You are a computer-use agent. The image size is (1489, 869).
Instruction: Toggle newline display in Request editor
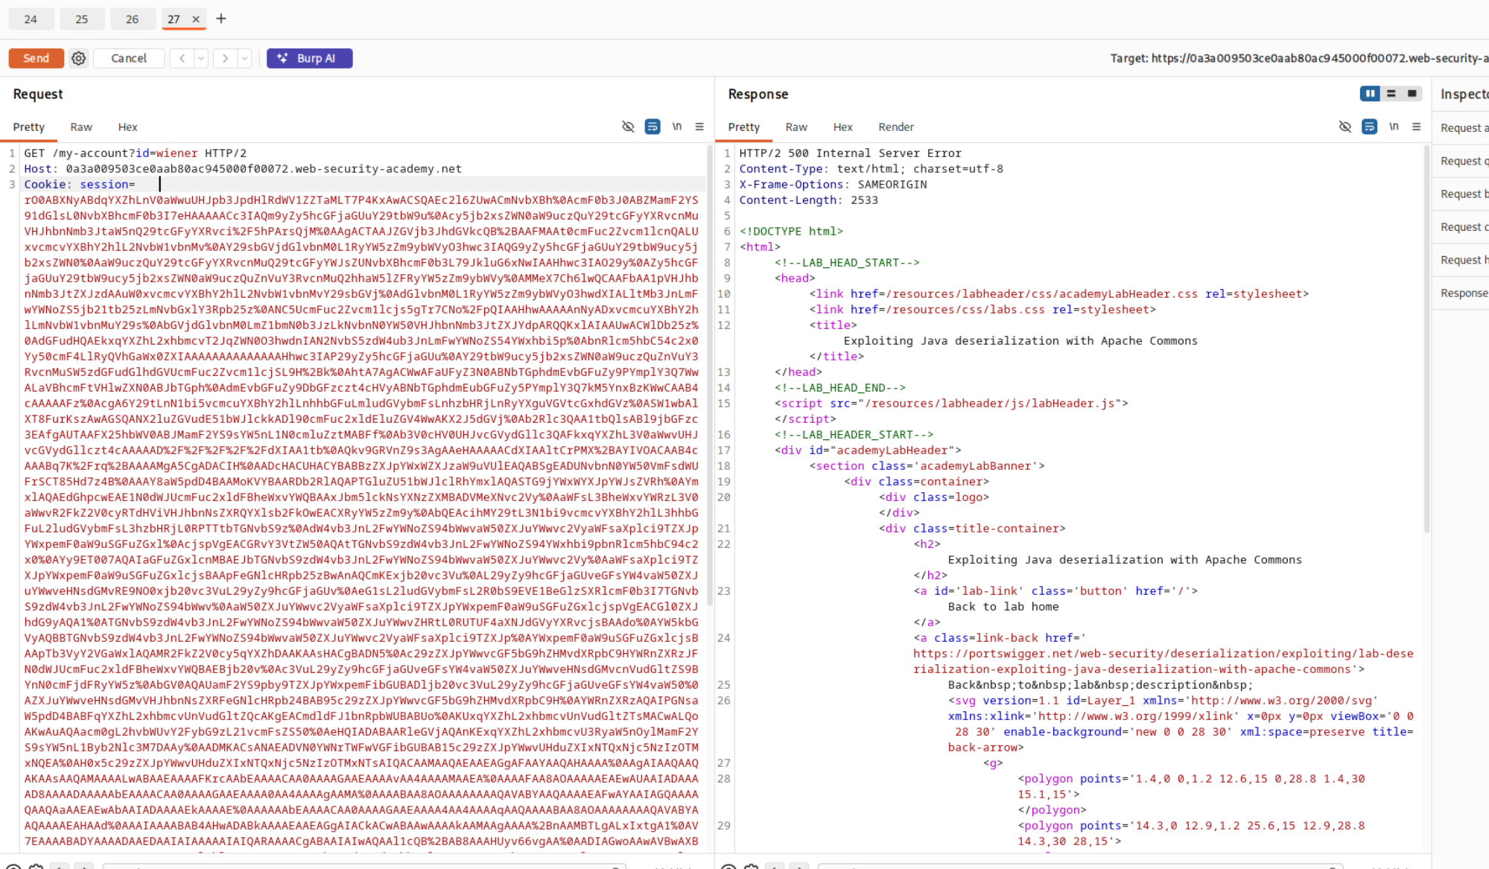[677, 127]
